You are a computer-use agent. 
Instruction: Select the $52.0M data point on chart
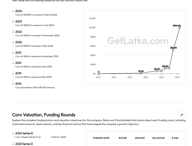pyautogui.click(x=173, y=50)
